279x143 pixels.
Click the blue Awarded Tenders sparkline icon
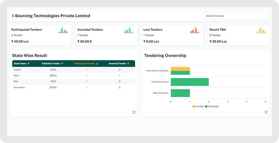pyautogui.click(x=129, y=31)
